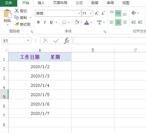
Task: Click Select All corner triangle
Action: [x=6, y=50]
